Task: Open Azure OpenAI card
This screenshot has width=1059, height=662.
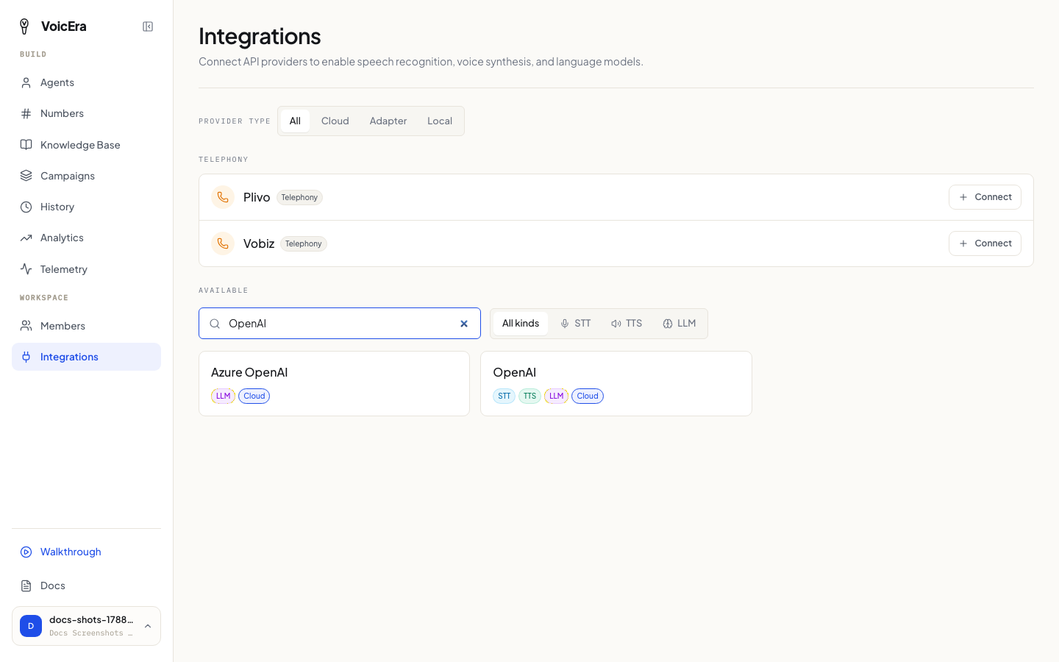Action: [335, 383]
